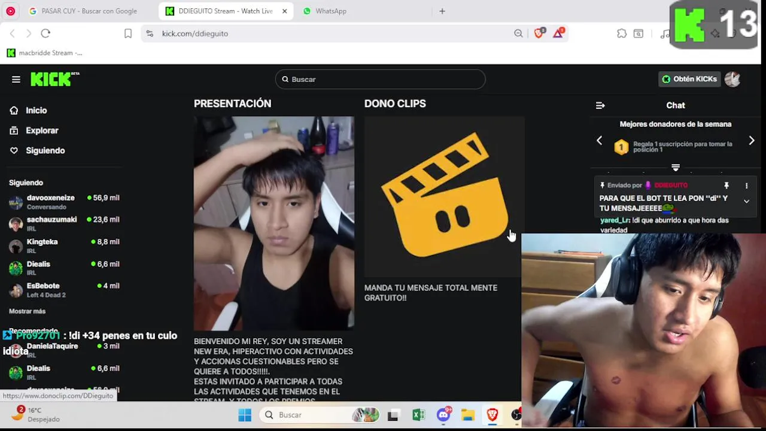Switch to Brave in the taskbar
Image resolution: width=766 pixels, height=431 pixels.
493,415
